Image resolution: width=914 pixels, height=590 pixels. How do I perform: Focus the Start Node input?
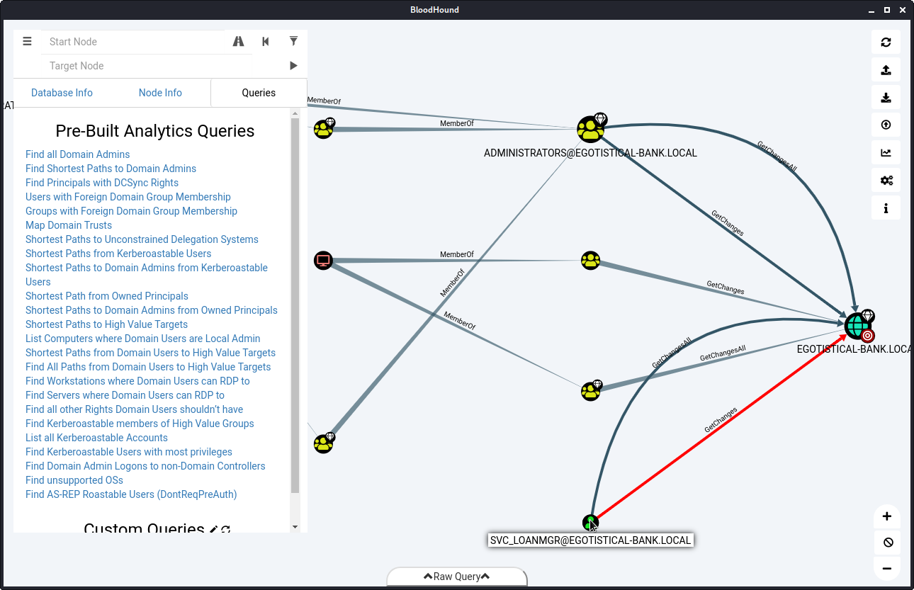coord(135,42)
